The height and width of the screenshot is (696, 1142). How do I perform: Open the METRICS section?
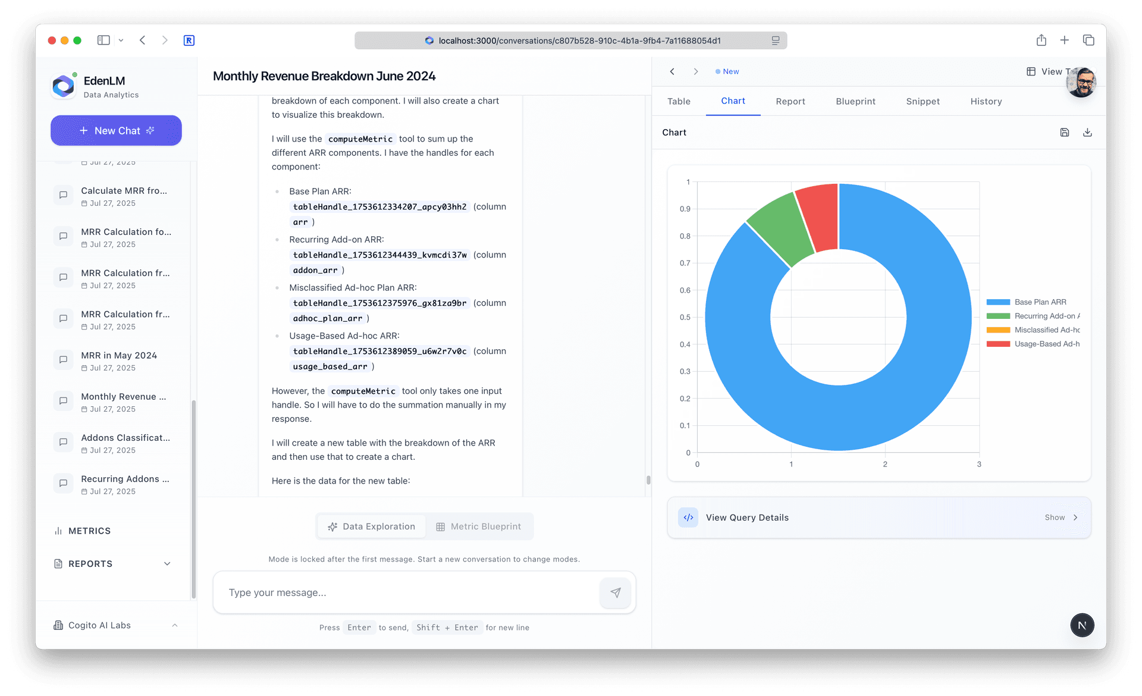pos(89,531)
